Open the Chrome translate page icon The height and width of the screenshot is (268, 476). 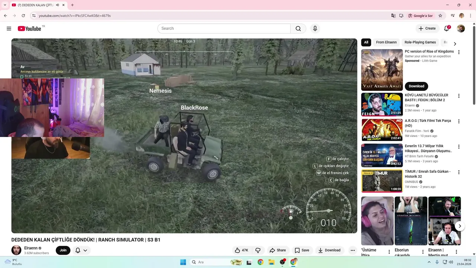[x=393, y=16]
